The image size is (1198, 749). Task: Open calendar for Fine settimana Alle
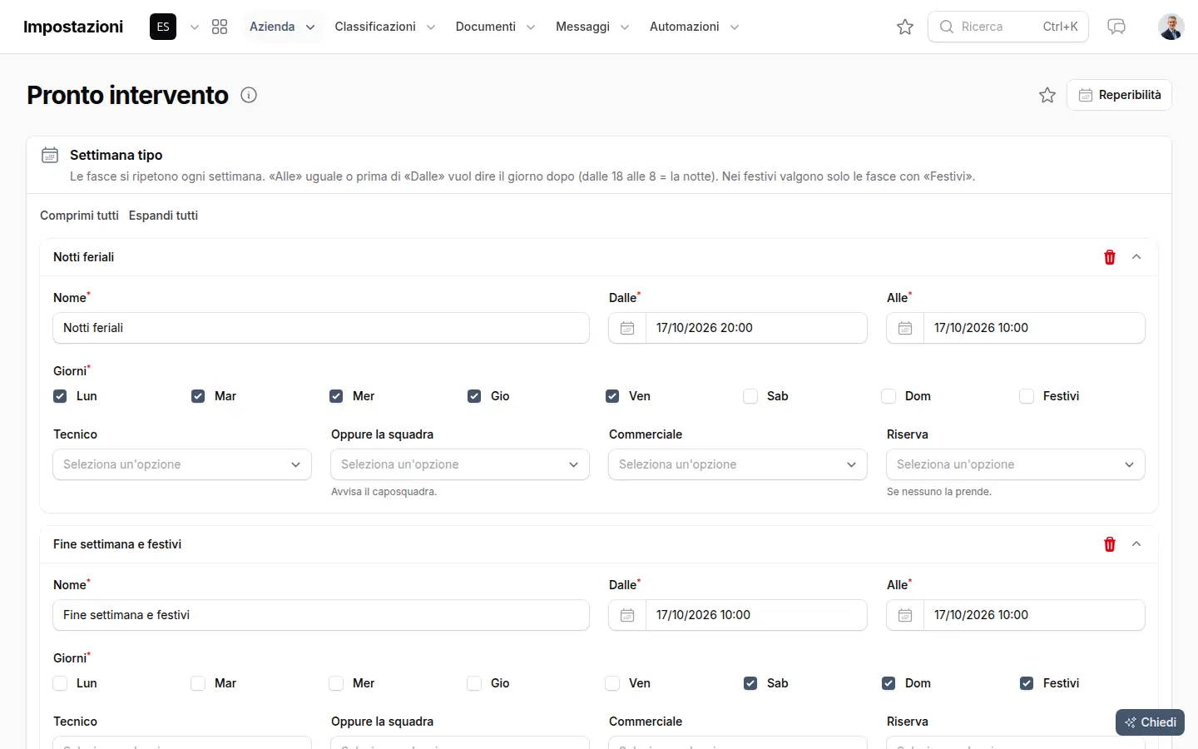(905, 615)
